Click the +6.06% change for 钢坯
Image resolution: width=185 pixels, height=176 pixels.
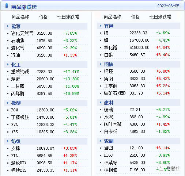pos(163,71)
